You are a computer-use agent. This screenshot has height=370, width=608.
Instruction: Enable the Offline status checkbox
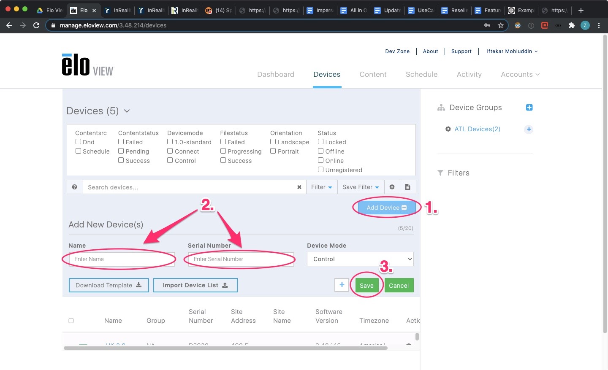[321, 151]
